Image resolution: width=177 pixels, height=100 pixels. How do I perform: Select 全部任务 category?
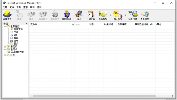click(15, 26)
